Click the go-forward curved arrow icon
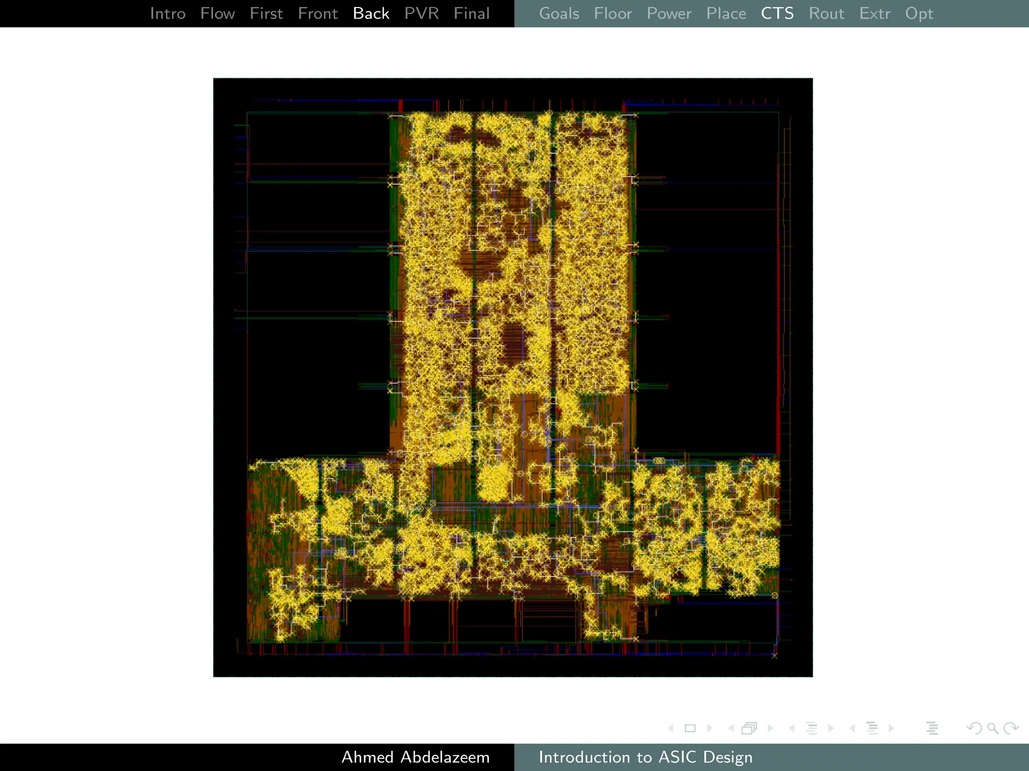The width and height of the screenshot is (1029, 771). (1011, 728)
